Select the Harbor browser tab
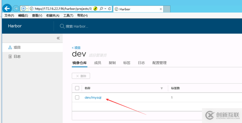 [138, 9]
